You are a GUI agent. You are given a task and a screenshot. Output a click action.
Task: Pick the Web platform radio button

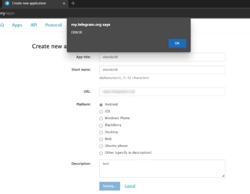[x=101, y=139]
